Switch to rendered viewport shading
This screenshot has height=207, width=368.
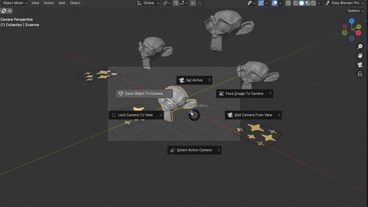coord(313,3)
